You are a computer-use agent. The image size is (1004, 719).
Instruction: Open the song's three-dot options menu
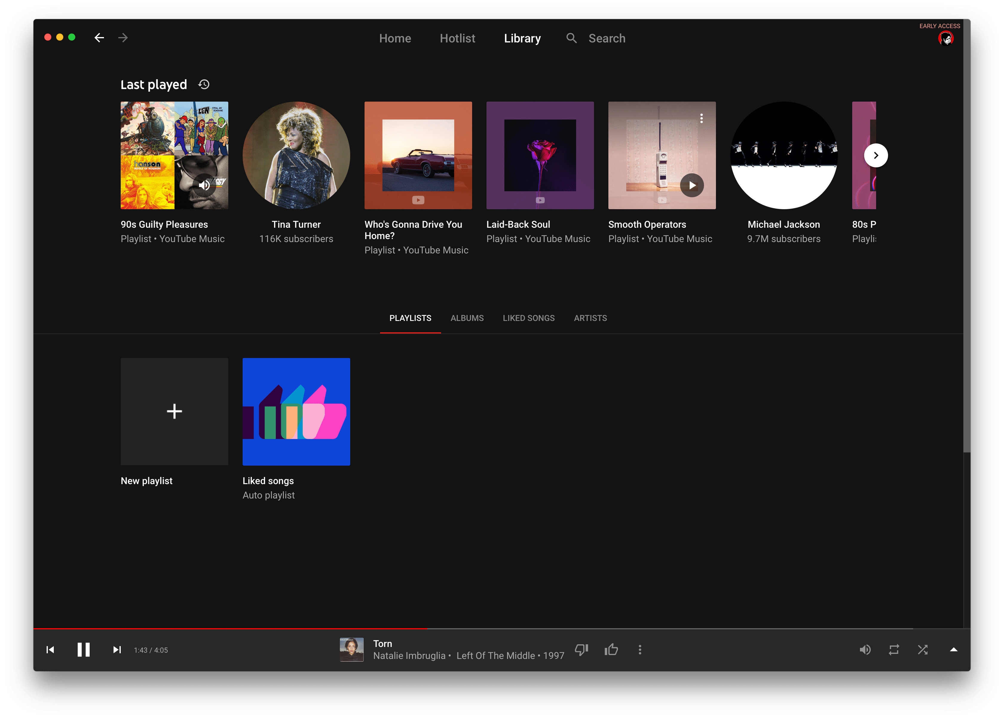pos(640,649)
